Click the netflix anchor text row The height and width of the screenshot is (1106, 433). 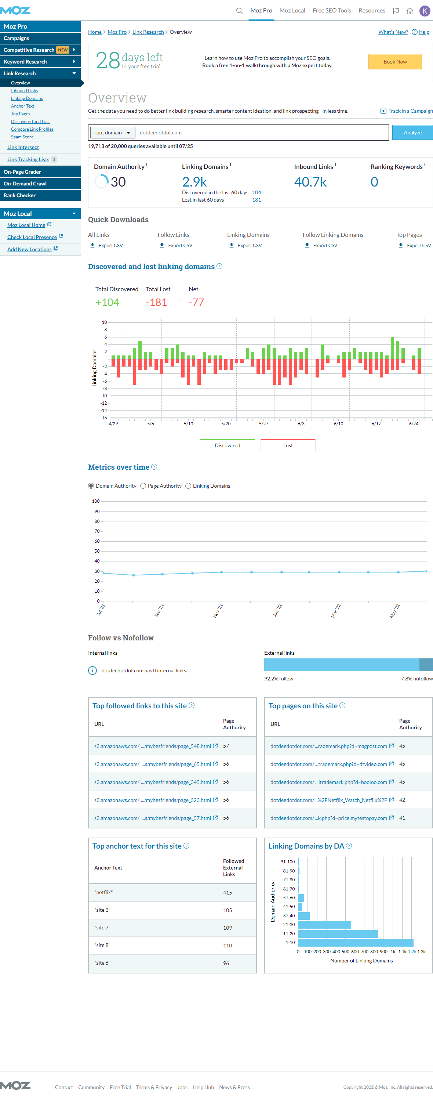172,892
